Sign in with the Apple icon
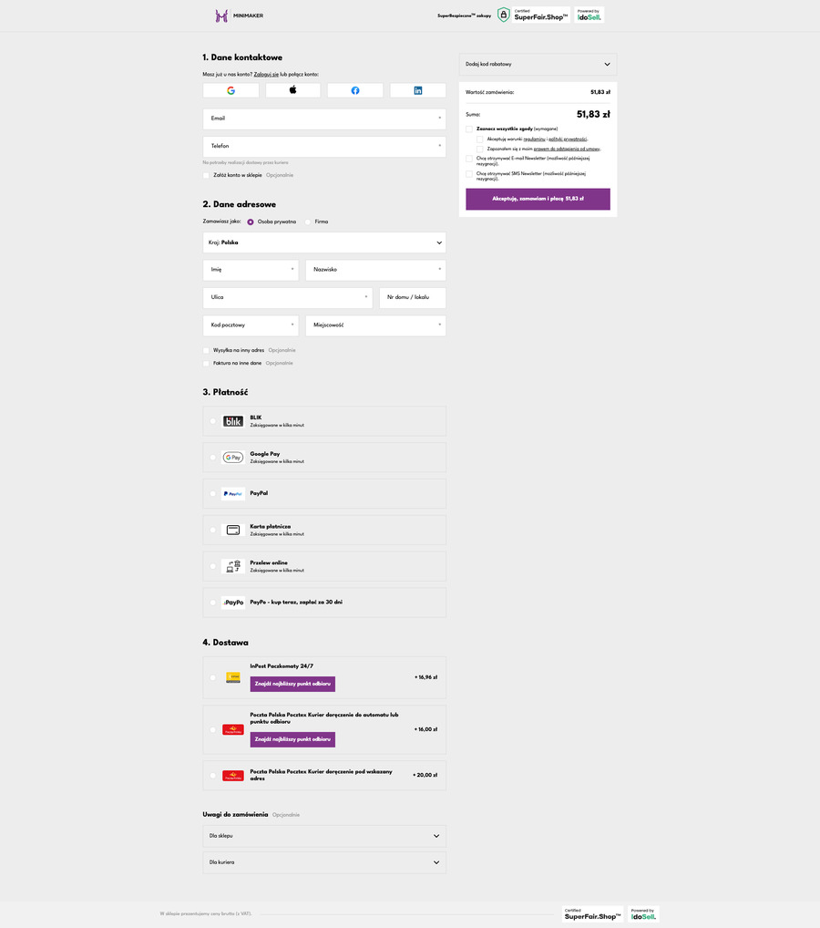This screenshot has width=820, height=928. coord(293,90)
